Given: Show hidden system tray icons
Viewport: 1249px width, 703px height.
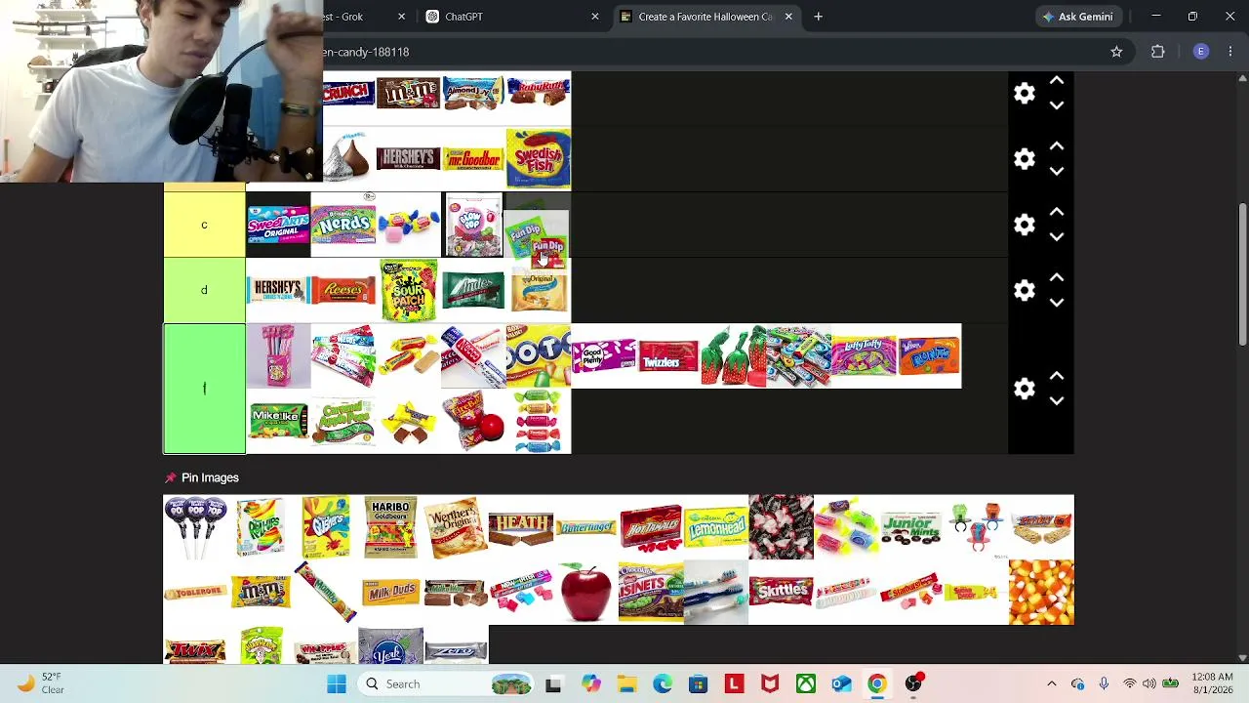Looking at the screenshot, I should (x=1051, y=683).
